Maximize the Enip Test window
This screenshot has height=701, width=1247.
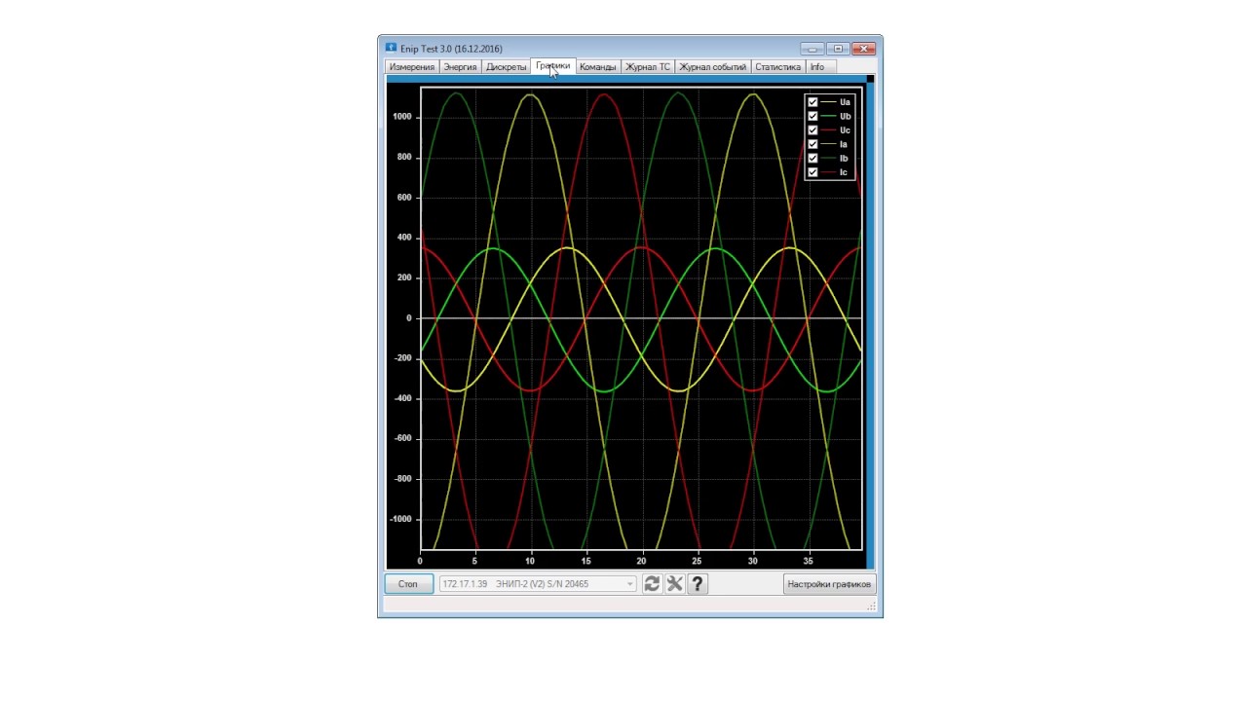(x=838, y=49)
